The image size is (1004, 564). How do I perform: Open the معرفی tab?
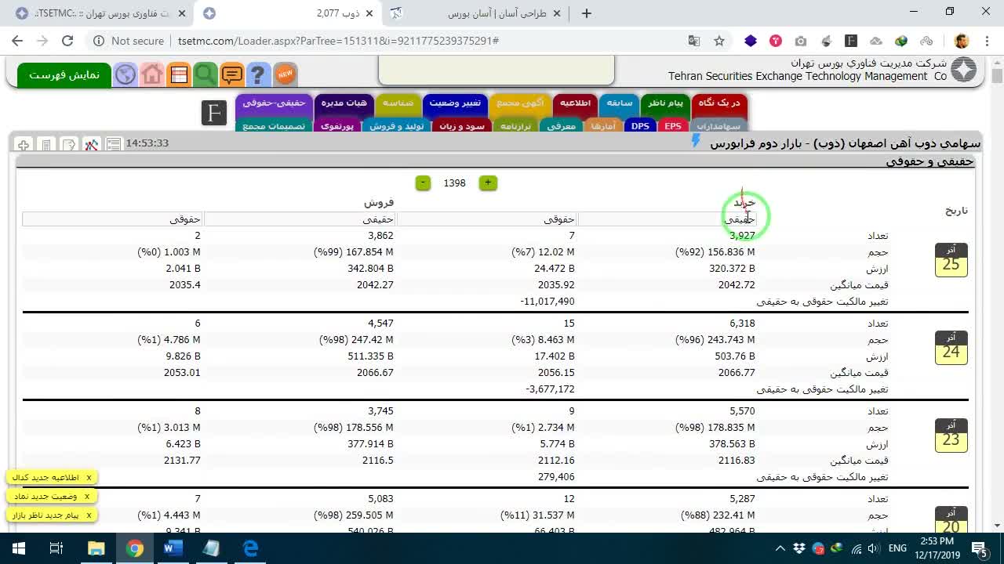[561, 125]
